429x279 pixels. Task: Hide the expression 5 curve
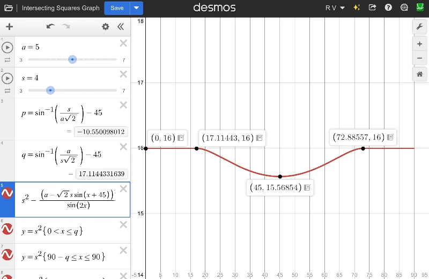[x=8, y=193]
